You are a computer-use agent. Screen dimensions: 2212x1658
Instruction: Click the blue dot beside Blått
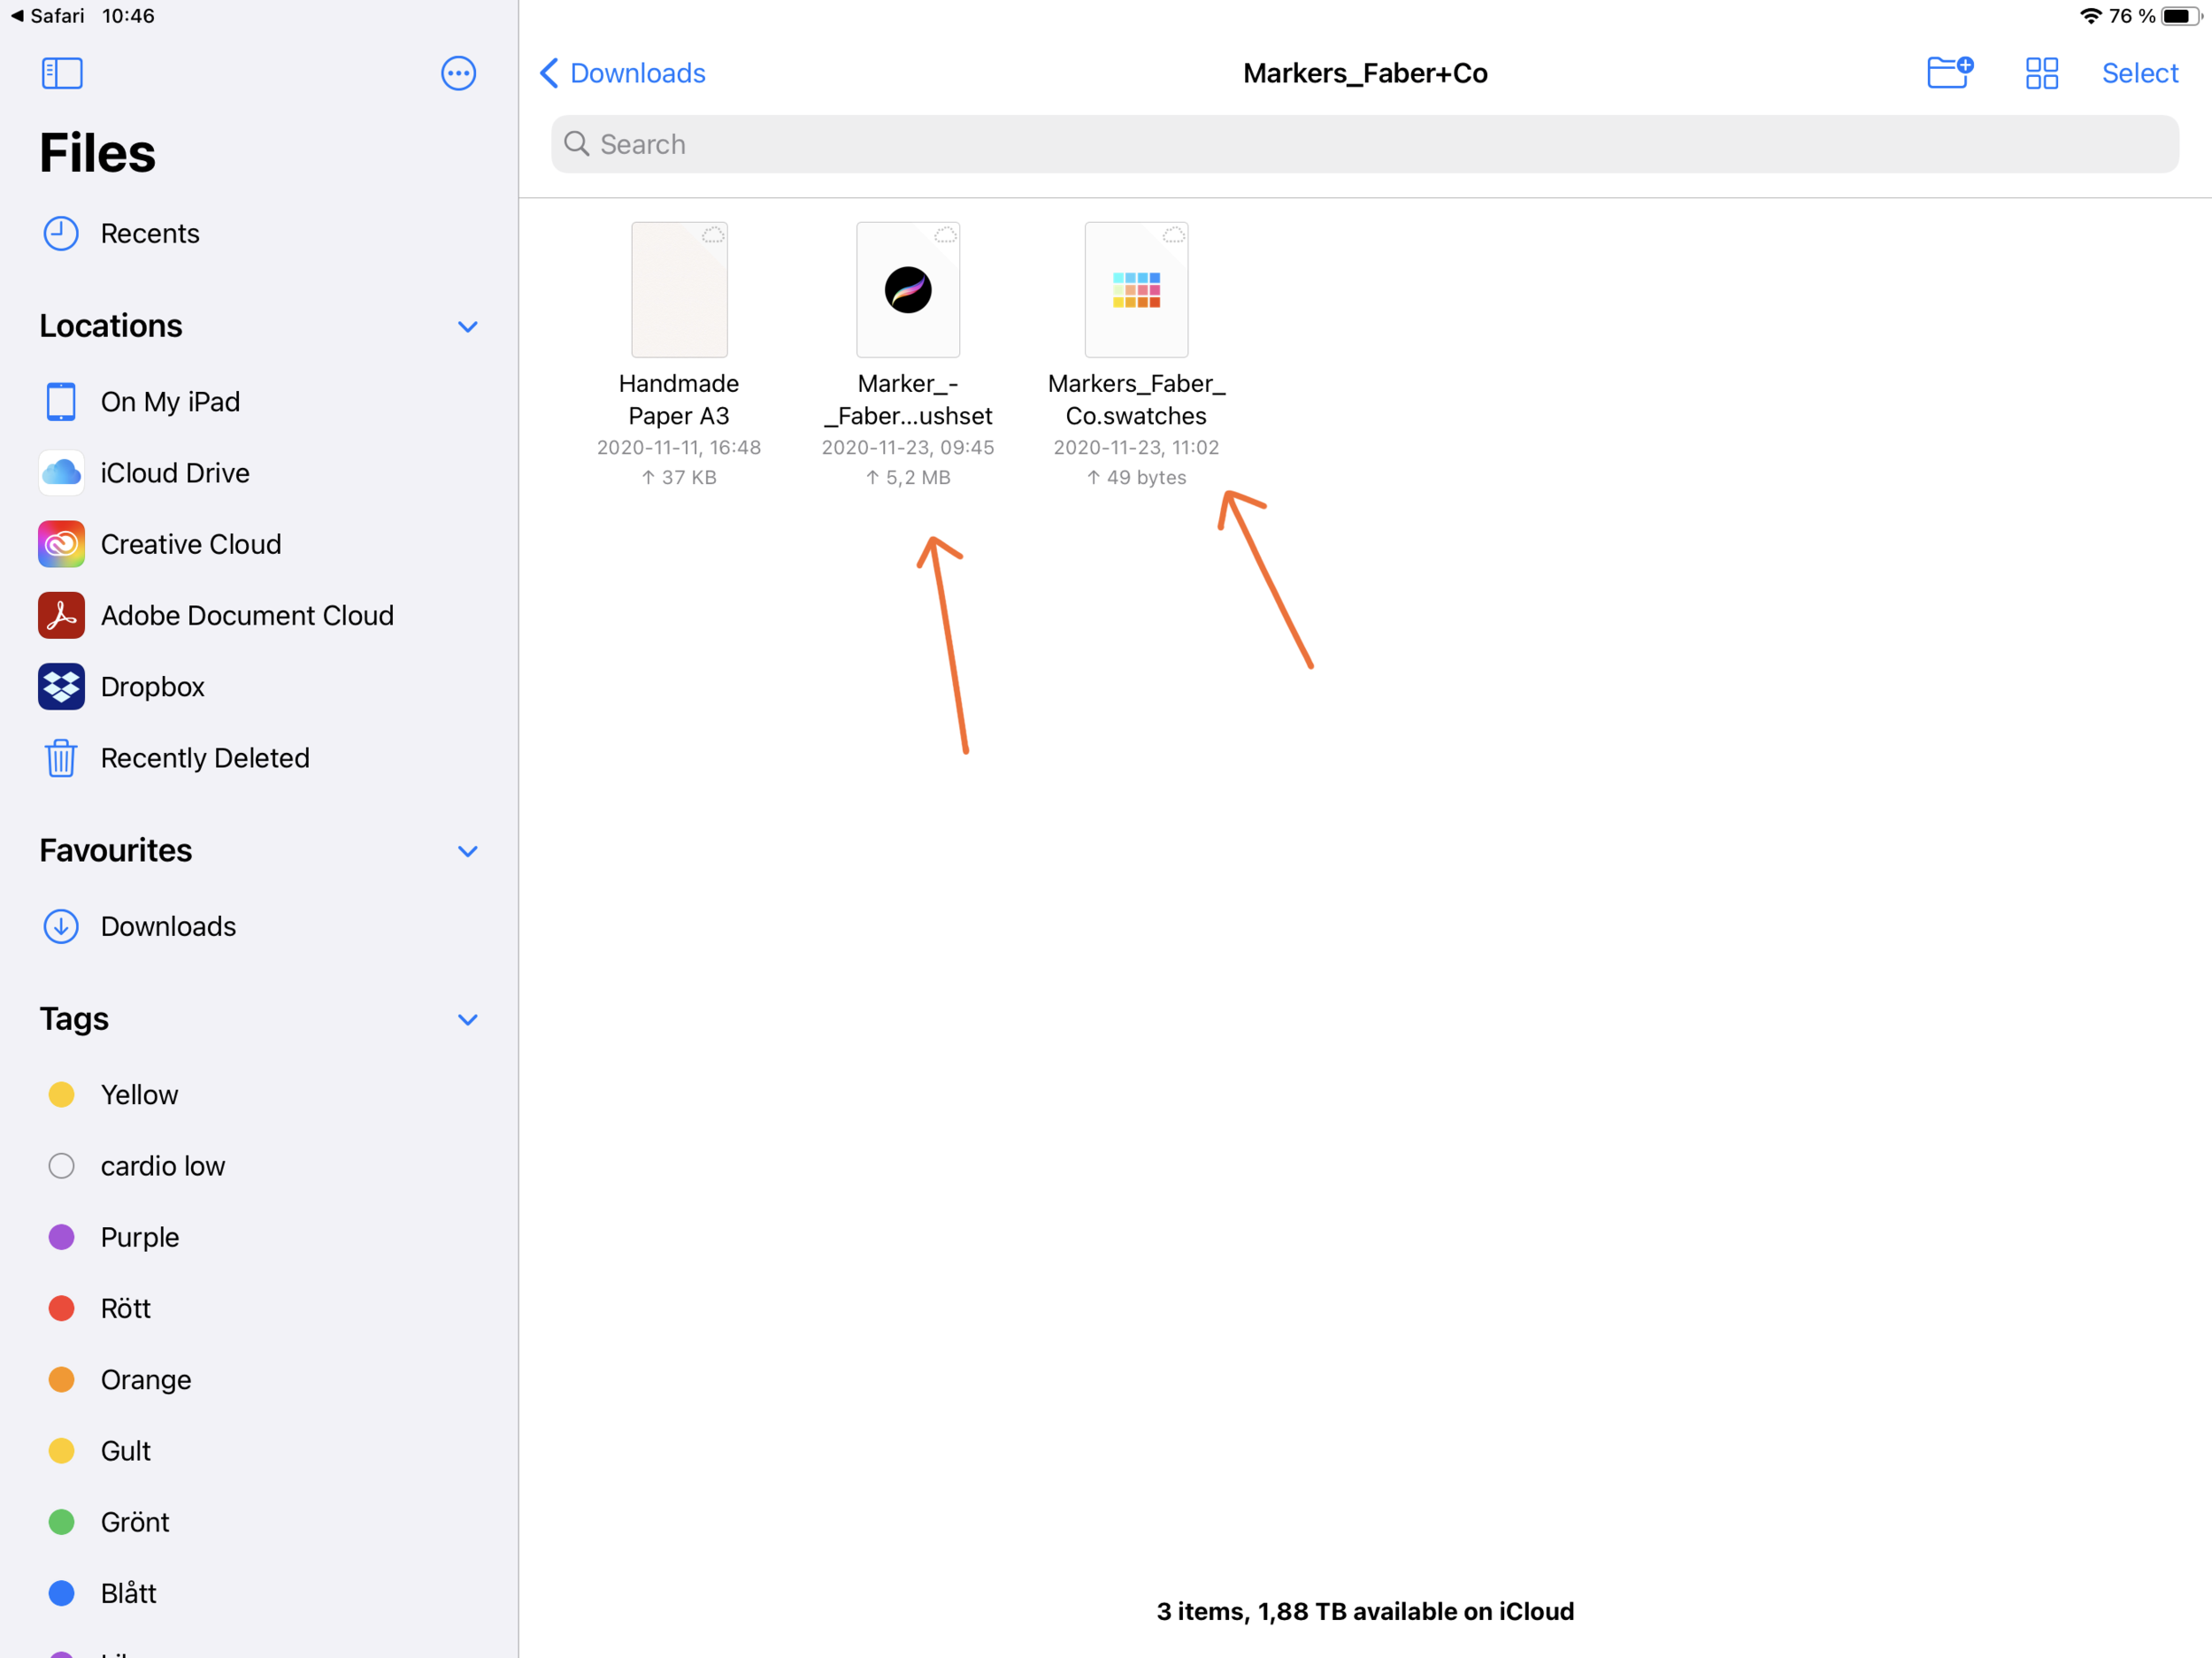[61, 1593]
